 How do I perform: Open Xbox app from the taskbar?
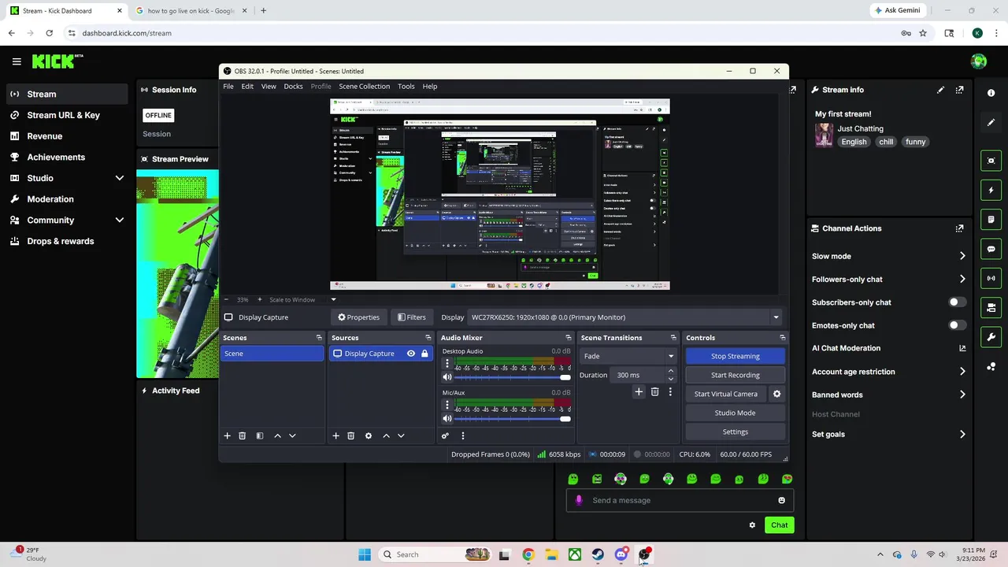coord(575,554)
